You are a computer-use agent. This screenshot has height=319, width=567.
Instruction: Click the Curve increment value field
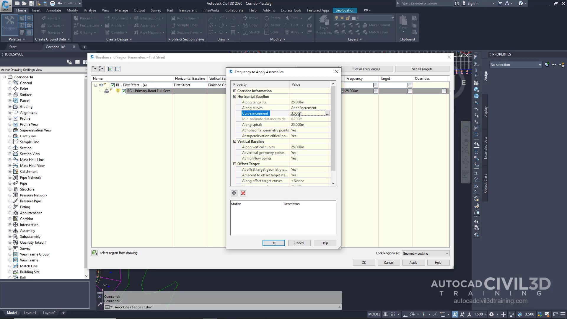coord(307,113)
